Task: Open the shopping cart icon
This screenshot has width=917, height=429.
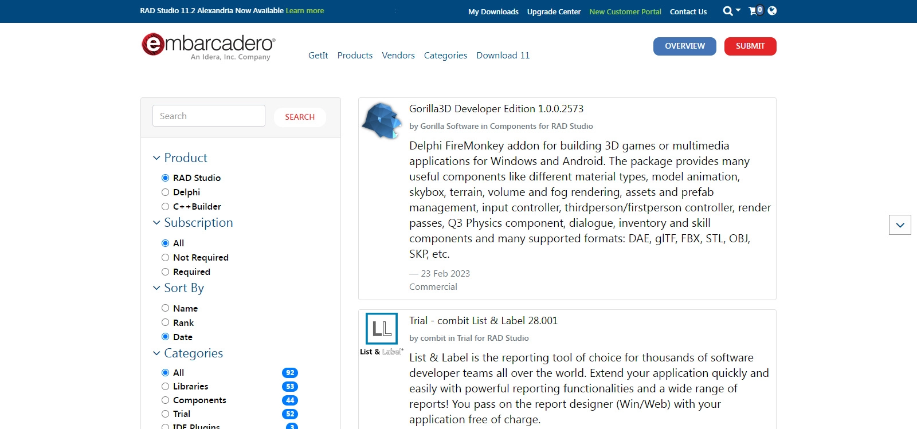Action: [x=753, y=11]
